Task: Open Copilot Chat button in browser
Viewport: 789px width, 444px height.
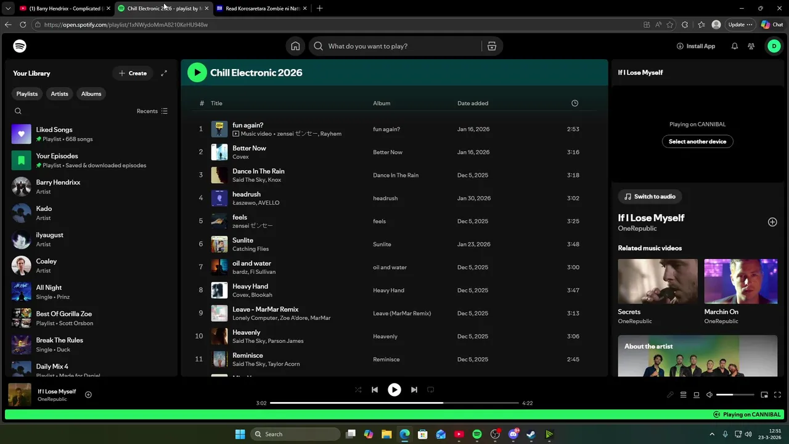Action: pos(772,25)
